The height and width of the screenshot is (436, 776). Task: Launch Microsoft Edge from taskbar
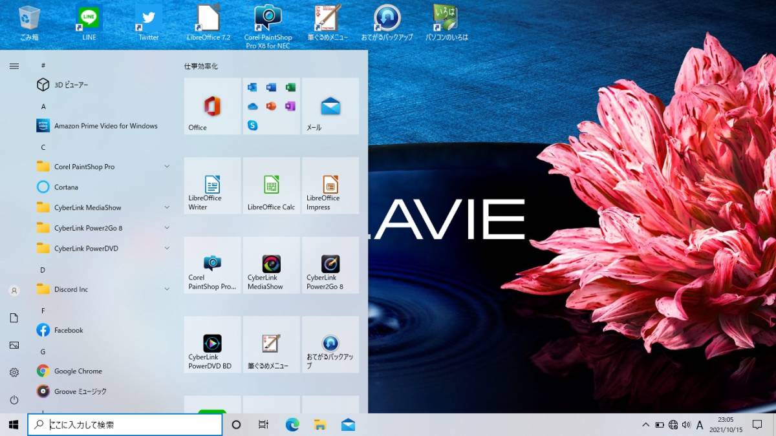[292, 424]
